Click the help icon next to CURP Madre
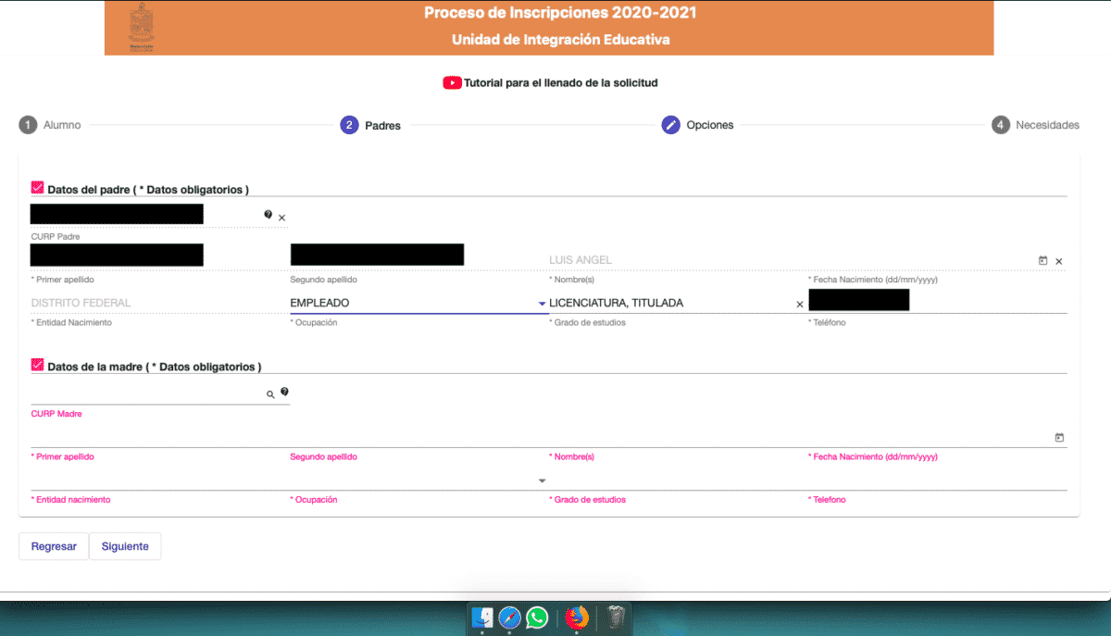Viewport: 1111px width, 636px height. (x=284, y=393)
